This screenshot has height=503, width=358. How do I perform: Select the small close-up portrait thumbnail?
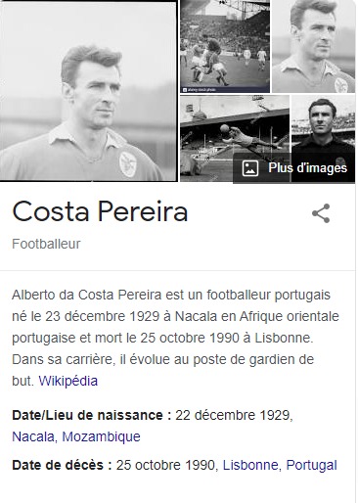click(x=314, y=46)
